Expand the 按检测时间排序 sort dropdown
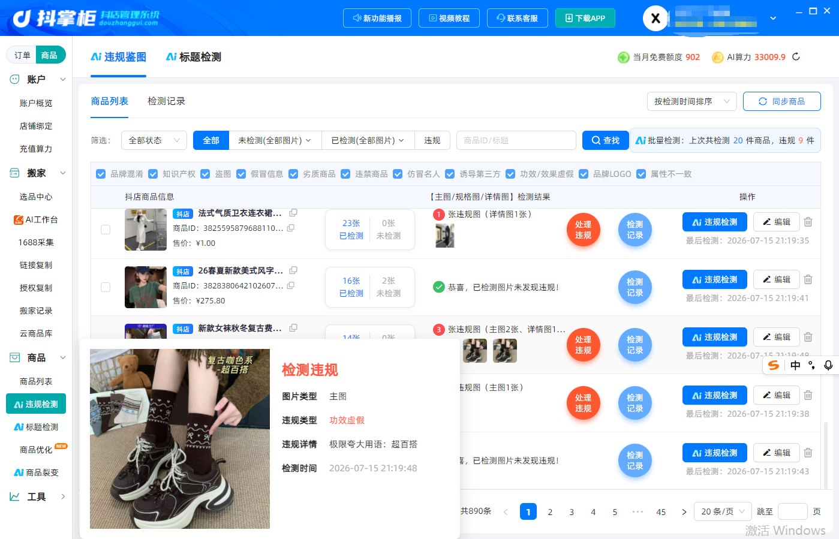 [692, 101]
